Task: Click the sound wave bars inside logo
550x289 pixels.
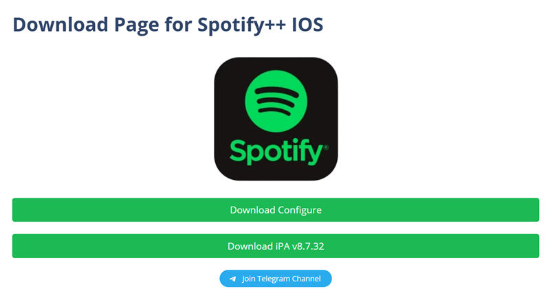Action: tap(276, 100)
